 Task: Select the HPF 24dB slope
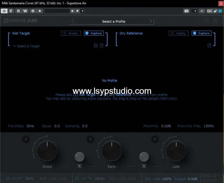point(62,179)
